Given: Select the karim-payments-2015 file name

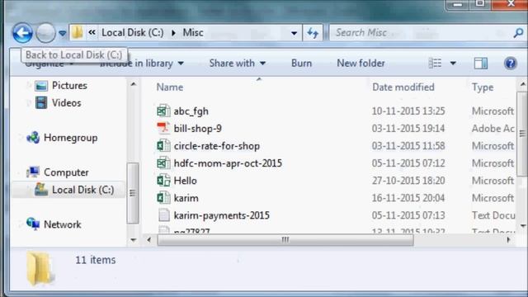Looking at the screenshot, I should tap(222, 215).
